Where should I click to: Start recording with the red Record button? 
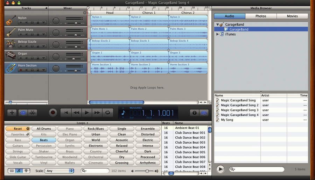click(53, 113)
